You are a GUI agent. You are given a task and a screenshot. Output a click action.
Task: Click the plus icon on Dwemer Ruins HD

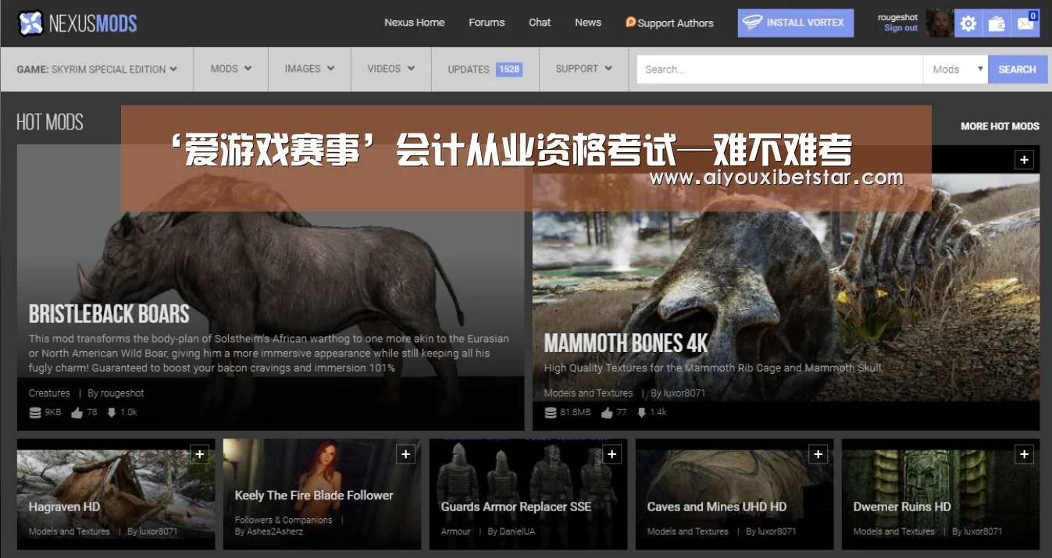click(1024, 454)
